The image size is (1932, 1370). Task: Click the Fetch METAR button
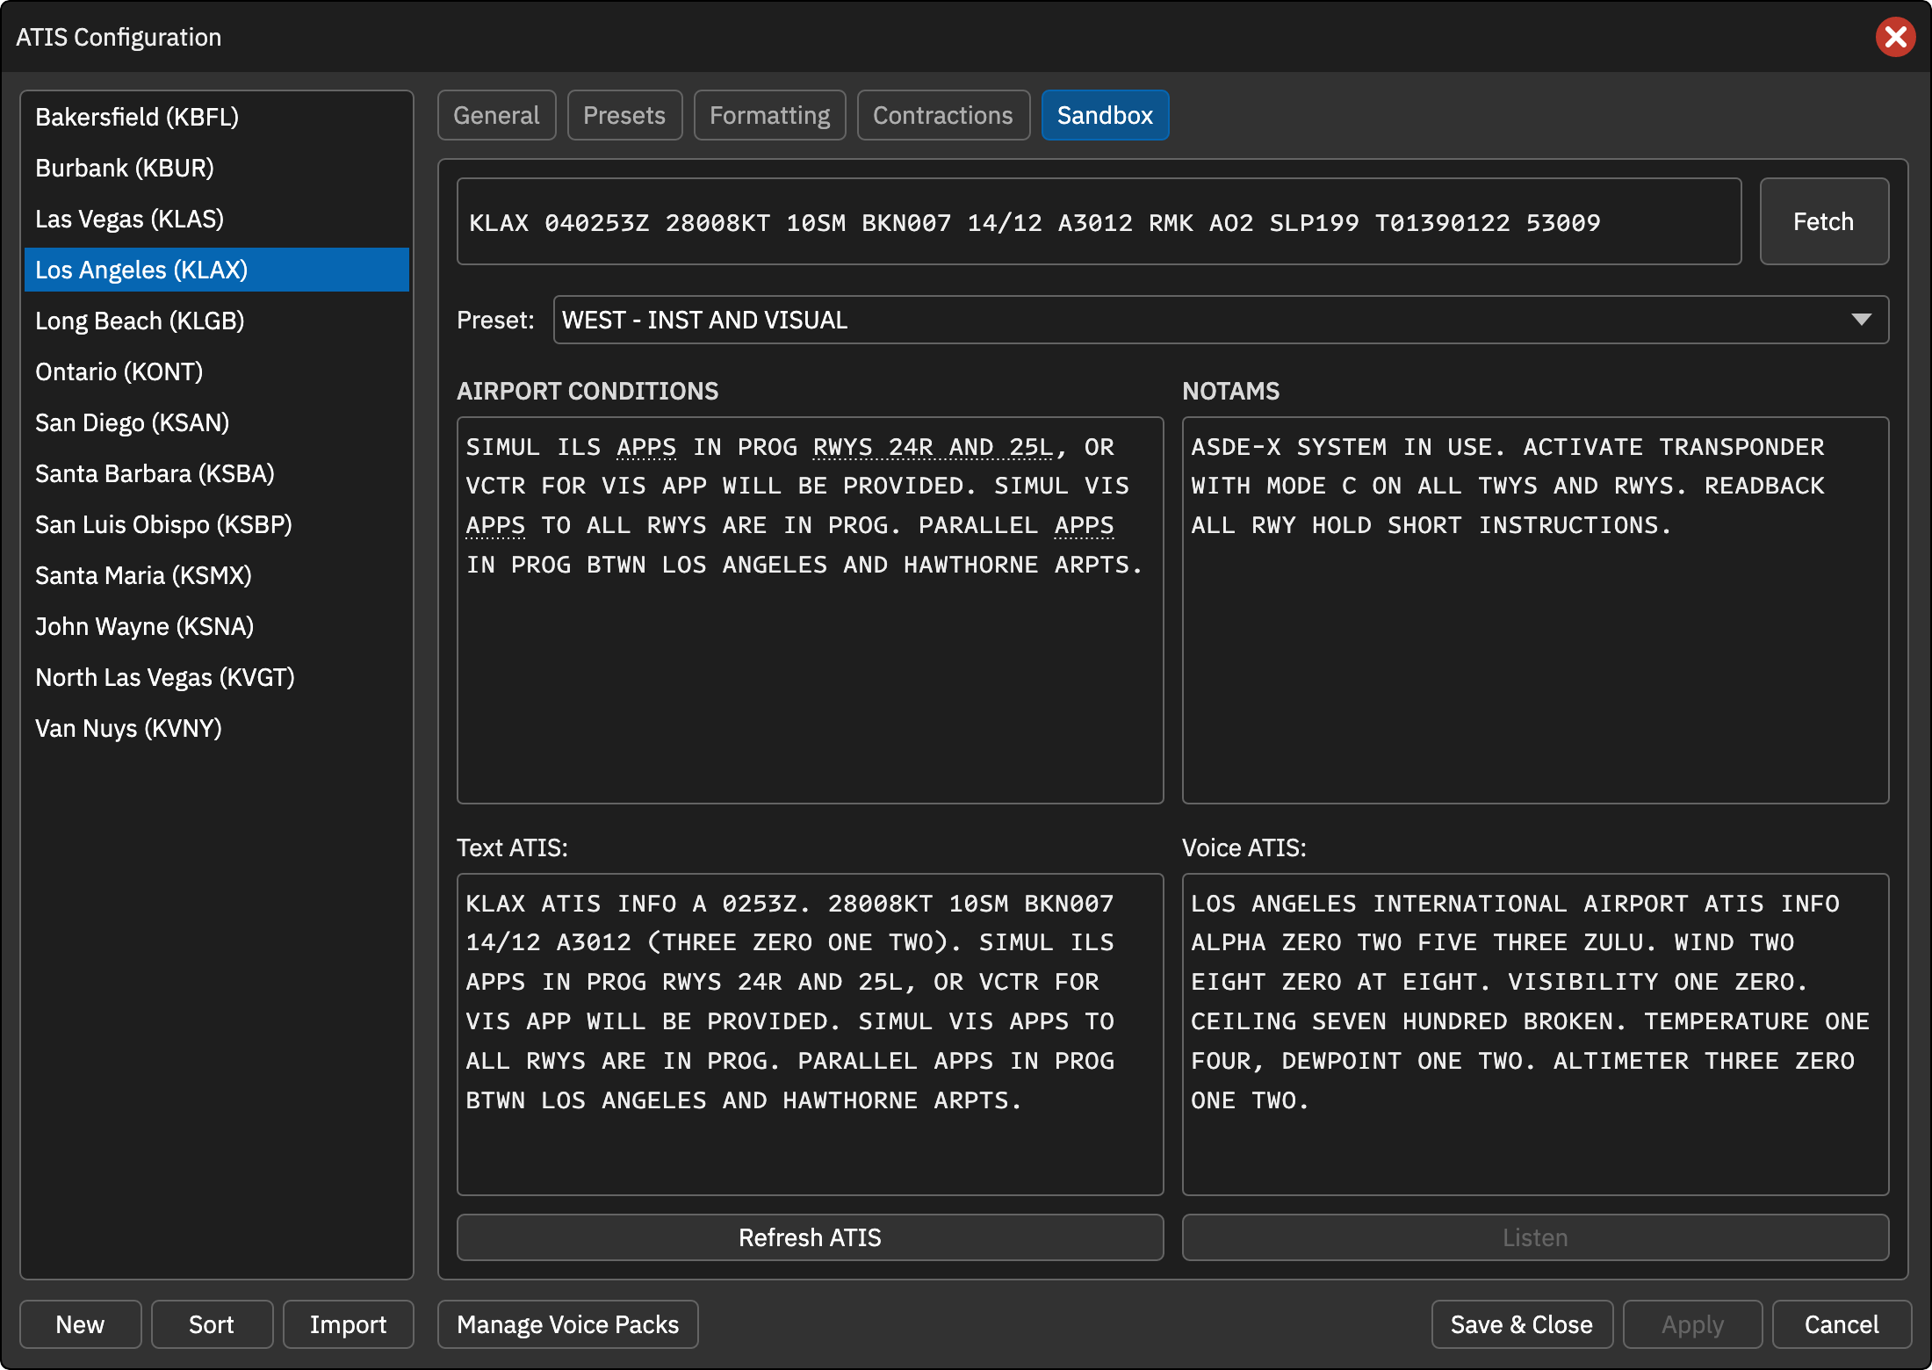tap(1824, 221)
